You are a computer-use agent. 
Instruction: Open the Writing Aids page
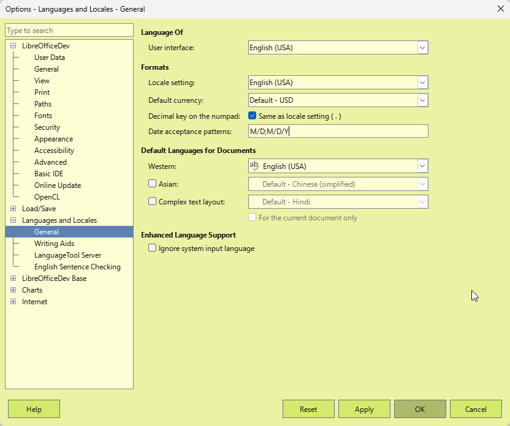point(55,244)
